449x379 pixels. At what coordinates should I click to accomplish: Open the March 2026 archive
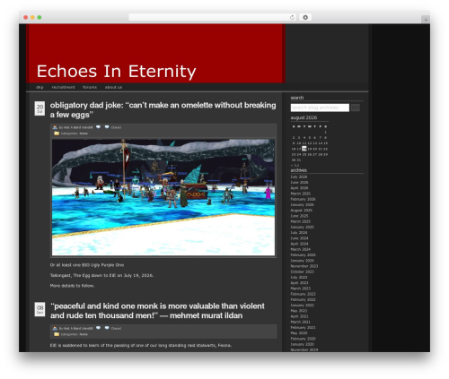[x=301, y=194]
